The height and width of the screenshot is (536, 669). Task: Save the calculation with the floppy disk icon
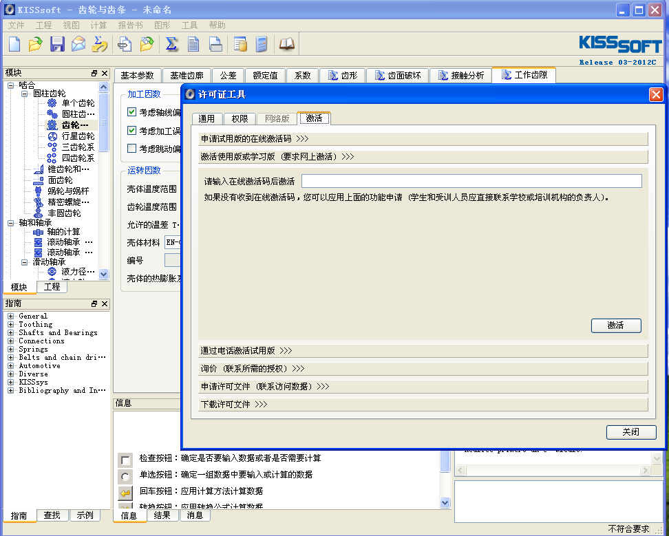pyautogui.click(x=57, y=44)
